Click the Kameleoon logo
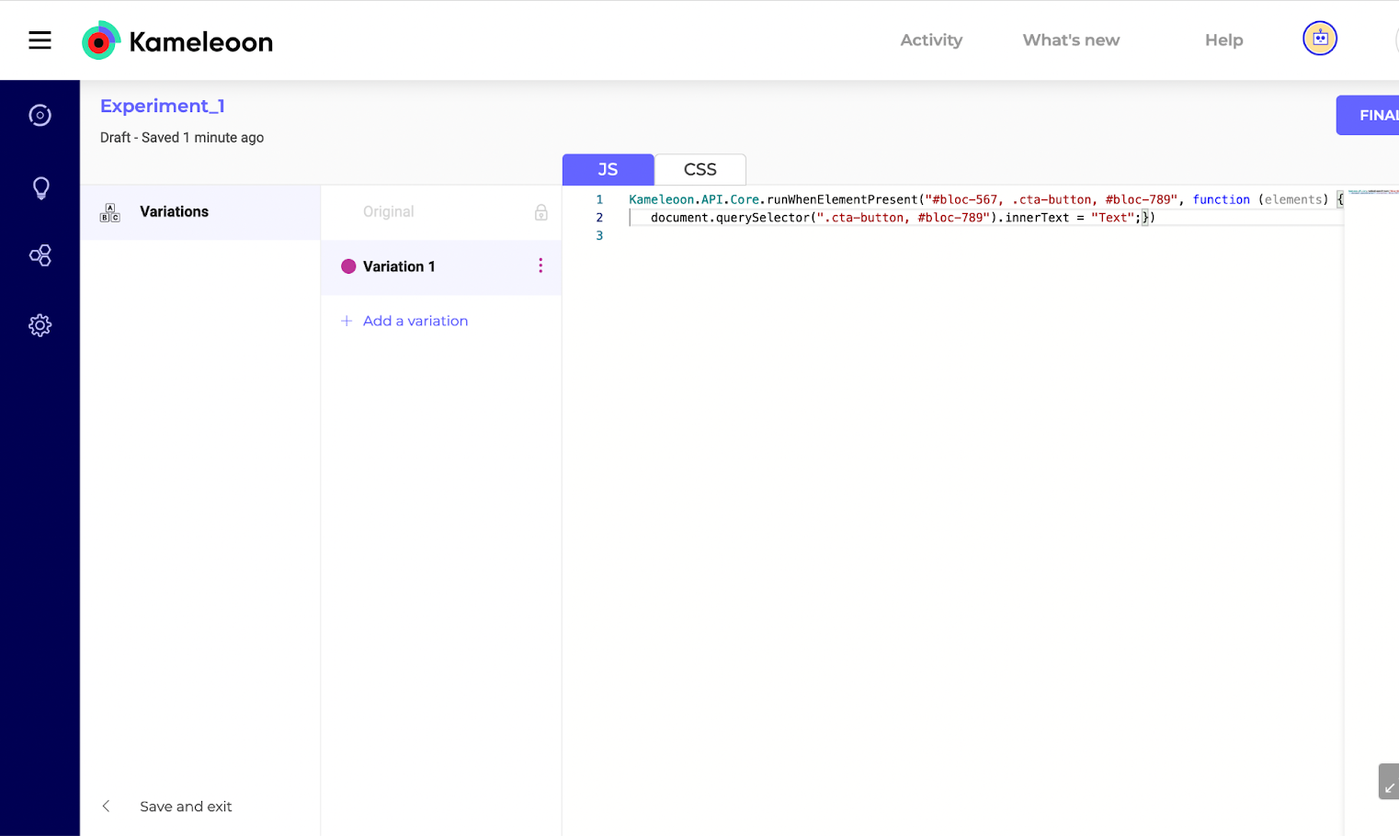The width and height of the screenshot is (1399, 836). tap(177, 41)
